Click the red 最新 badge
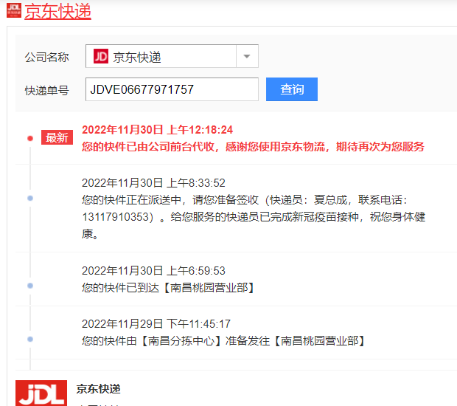Image resolution: width=457 pixels, height=406 pixels. 57,137
